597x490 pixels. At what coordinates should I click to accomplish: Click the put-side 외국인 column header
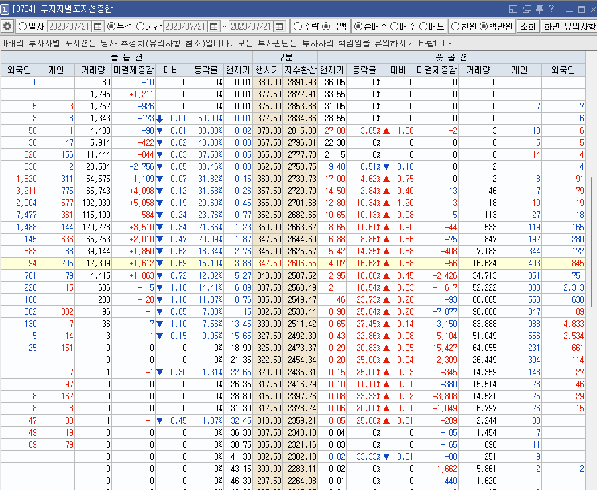(x=563, y=70)
